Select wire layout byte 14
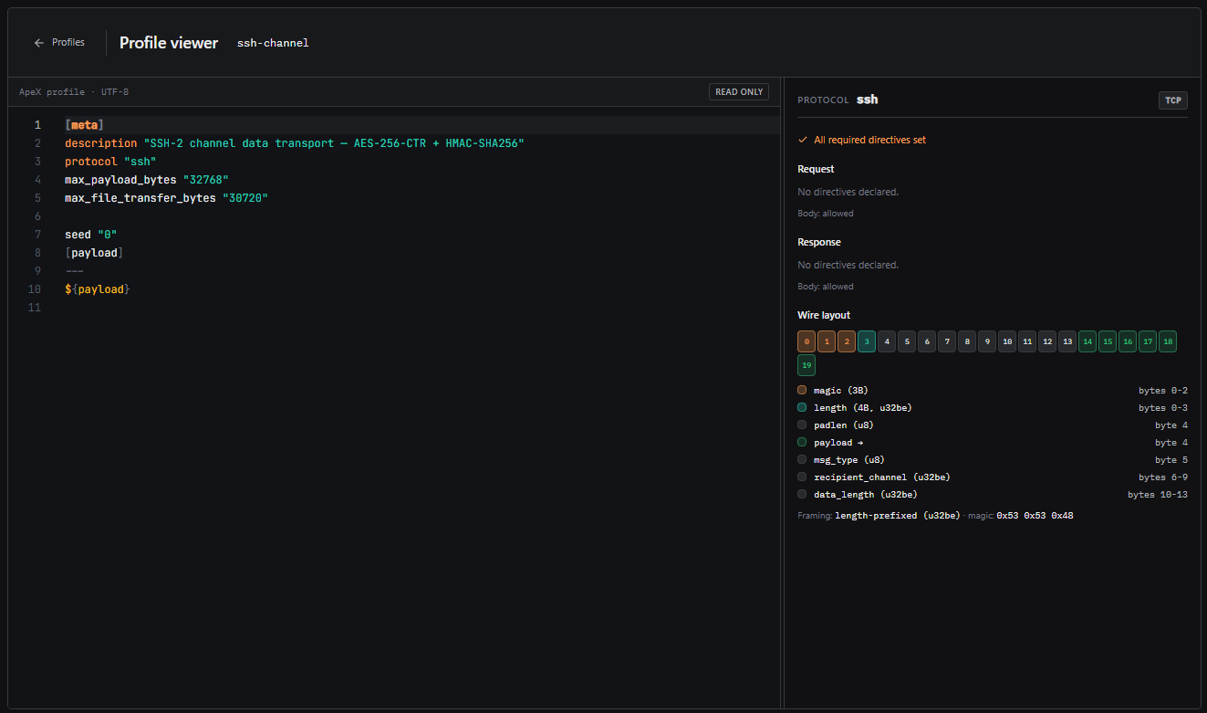The width and height of the screenshot is (1207, 713). [1087, 341]
